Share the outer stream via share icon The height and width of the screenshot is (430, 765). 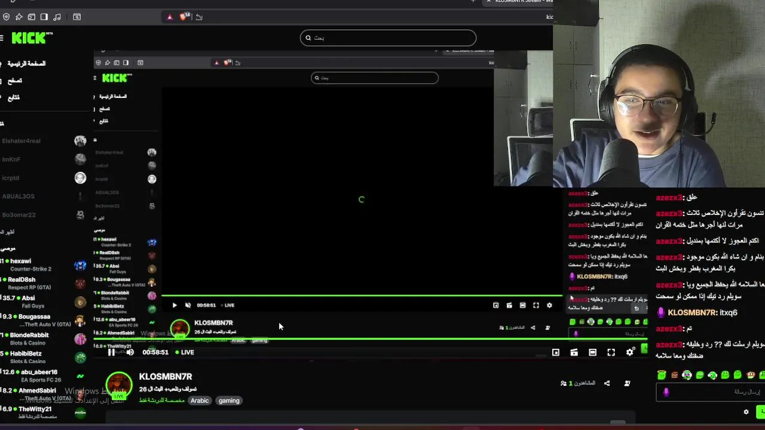[x=607, y=383]
